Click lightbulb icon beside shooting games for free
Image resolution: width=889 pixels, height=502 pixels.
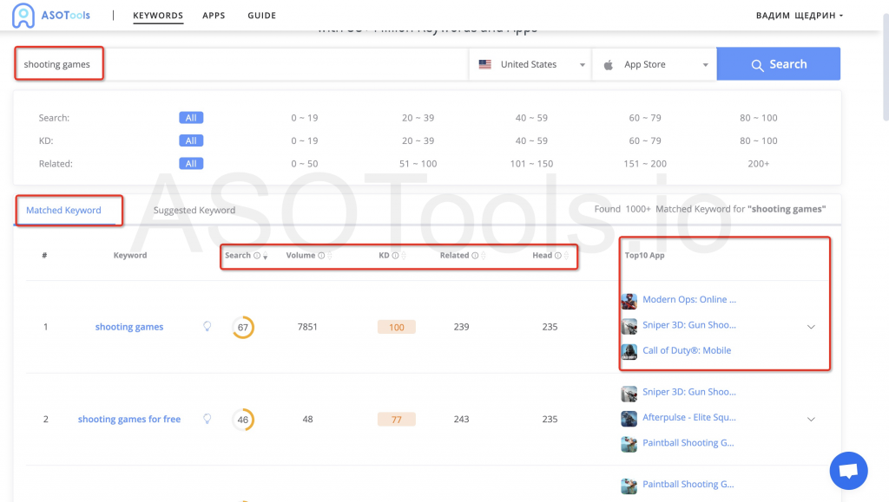(207, 419)
